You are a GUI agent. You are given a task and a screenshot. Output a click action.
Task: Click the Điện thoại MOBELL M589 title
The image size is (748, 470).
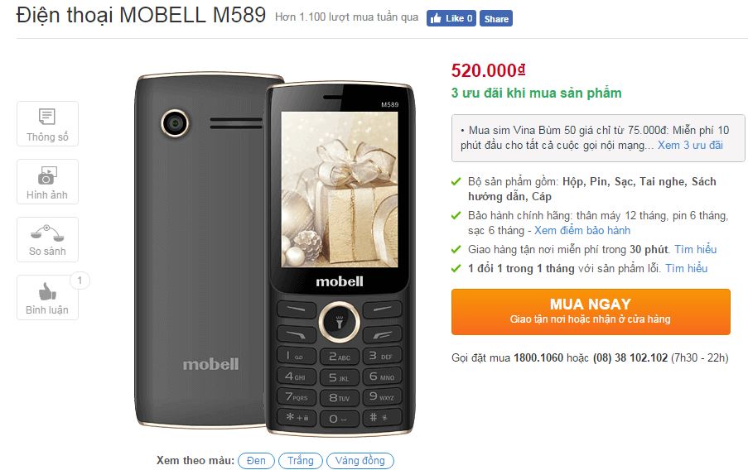tap(141, 15)
